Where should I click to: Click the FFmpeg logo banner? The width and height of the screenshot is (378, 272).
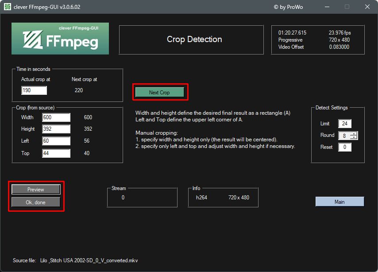(60, 39)
